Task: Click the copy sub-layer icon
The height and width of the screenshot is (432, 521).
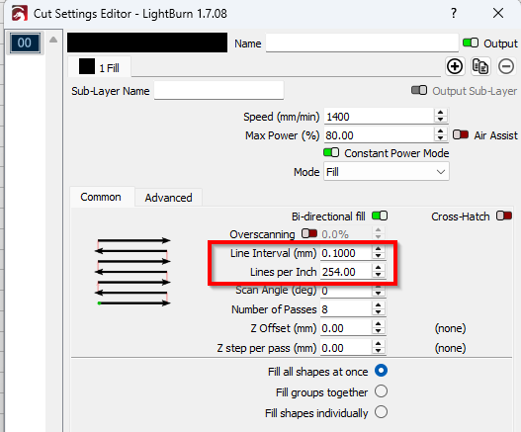Action: 480,66
